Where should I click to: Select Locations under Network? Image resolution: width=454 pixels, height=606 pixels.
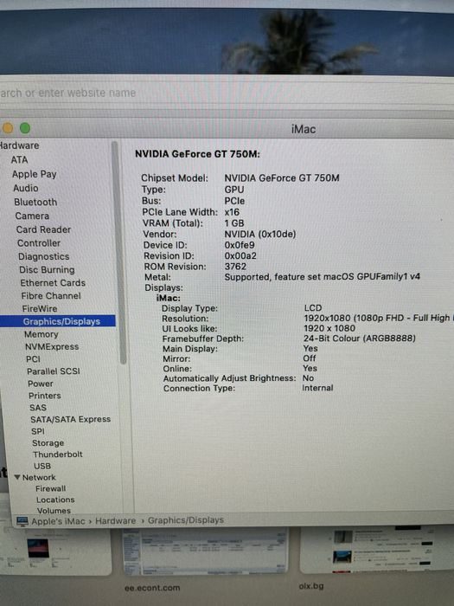tap(55, 500)
